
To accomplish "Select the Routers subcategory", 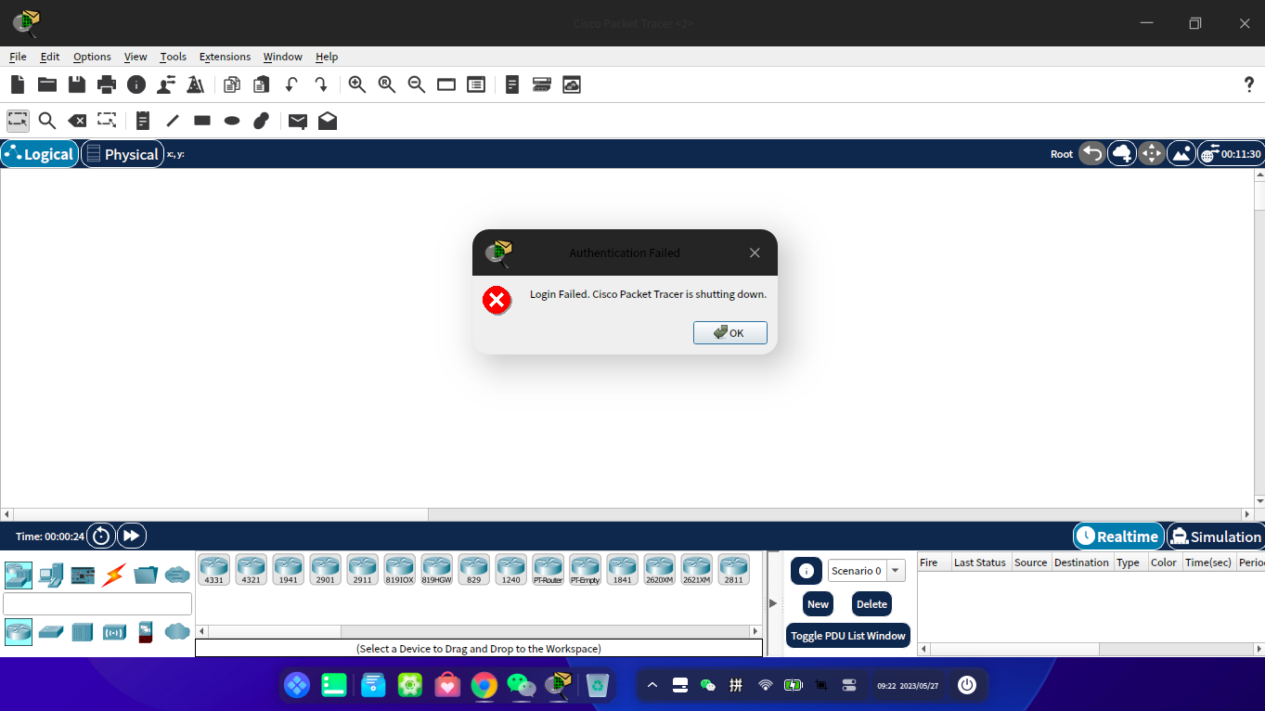I will (19, 632).
